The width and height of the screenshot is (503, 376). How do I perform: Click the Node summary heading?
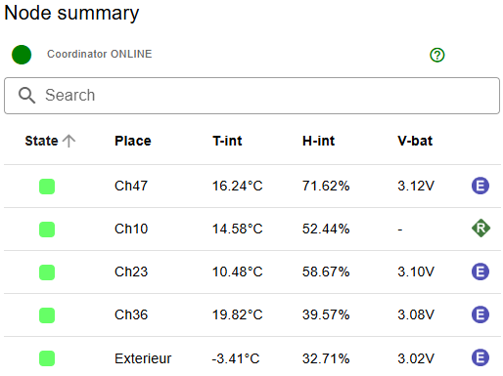coord(71,13)
